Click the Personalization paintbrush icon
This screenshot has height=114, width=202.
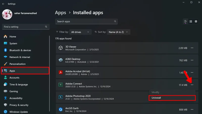5,64
